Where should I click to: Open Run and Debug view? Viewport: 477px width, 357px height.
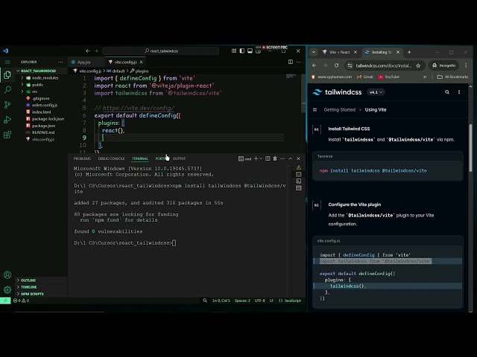click(7, 120)
